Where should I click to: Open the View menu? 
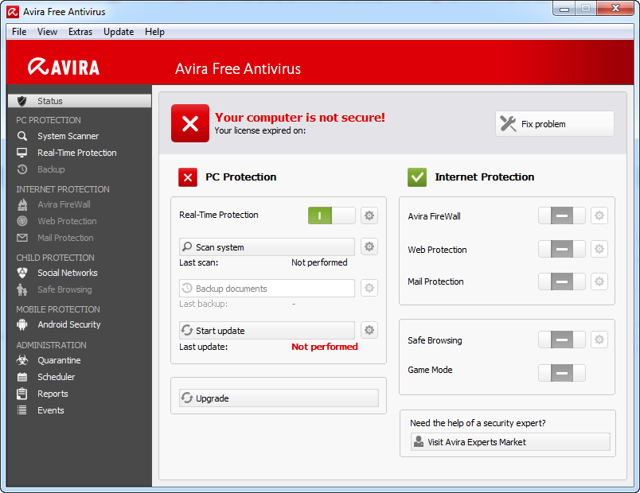(x=47, y=32)
